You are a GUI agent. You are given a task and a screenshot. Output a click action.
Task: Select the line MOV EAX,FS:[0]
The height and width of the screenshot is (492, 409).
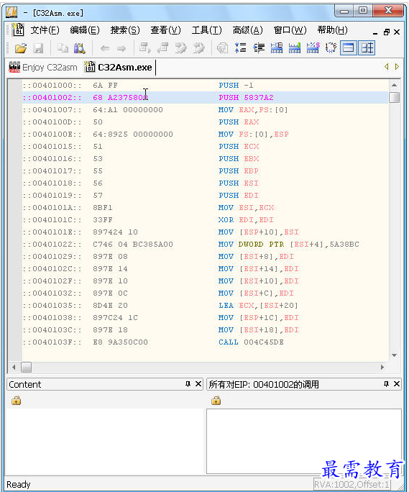[205, 110]
